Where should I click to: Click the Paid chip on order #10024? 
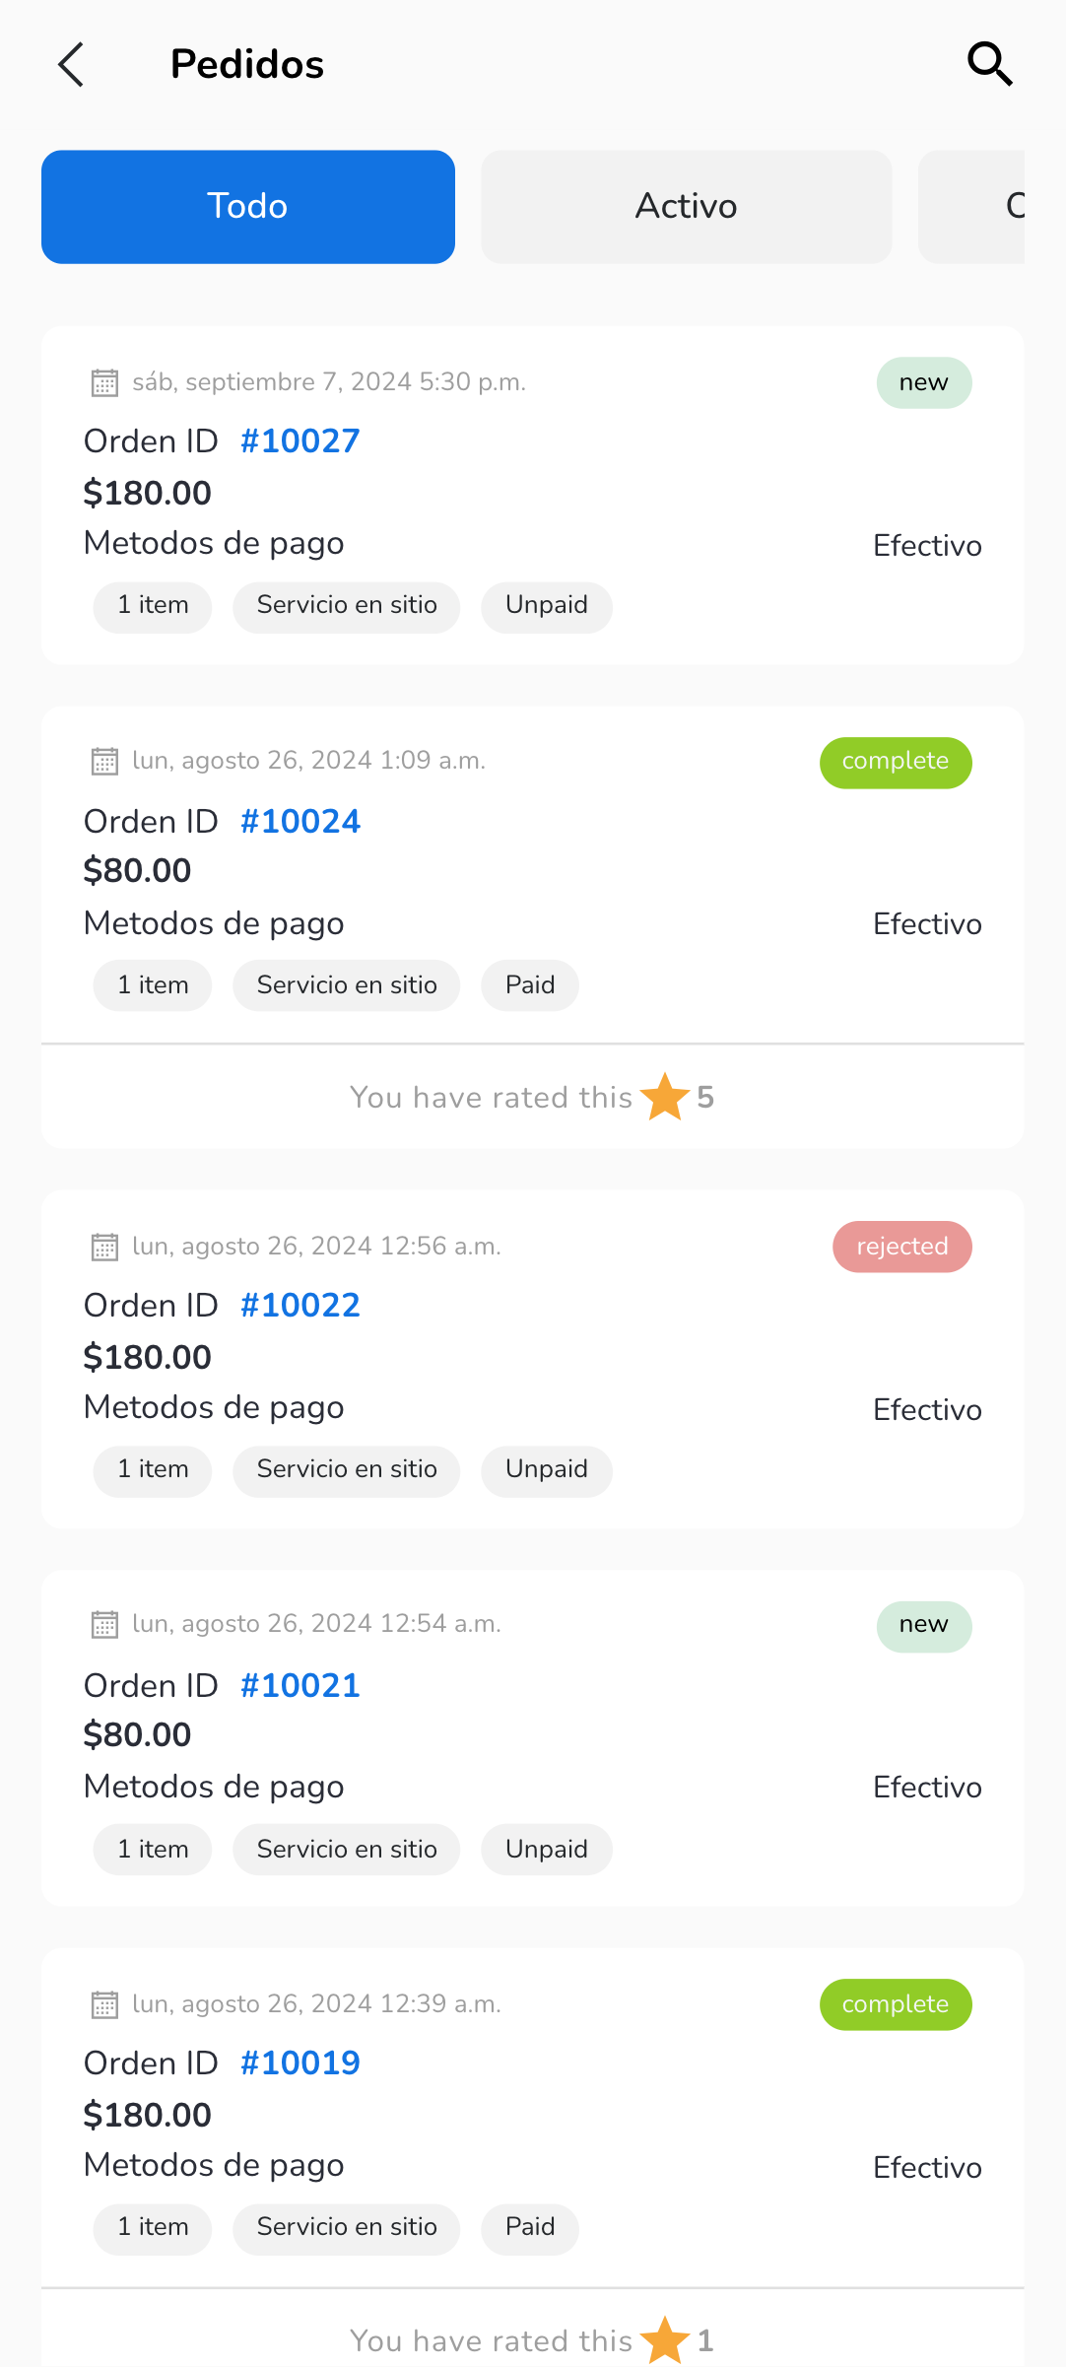coord(530,985)
